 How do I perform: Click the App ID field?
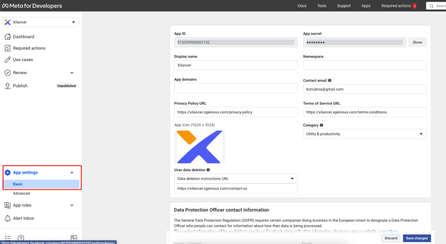(236, 42)
